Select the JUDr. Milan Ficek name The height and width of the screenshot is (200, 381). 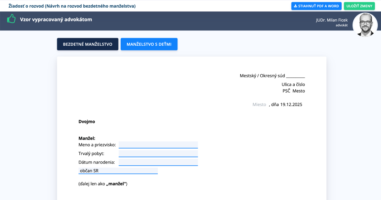tap(331, 20)
